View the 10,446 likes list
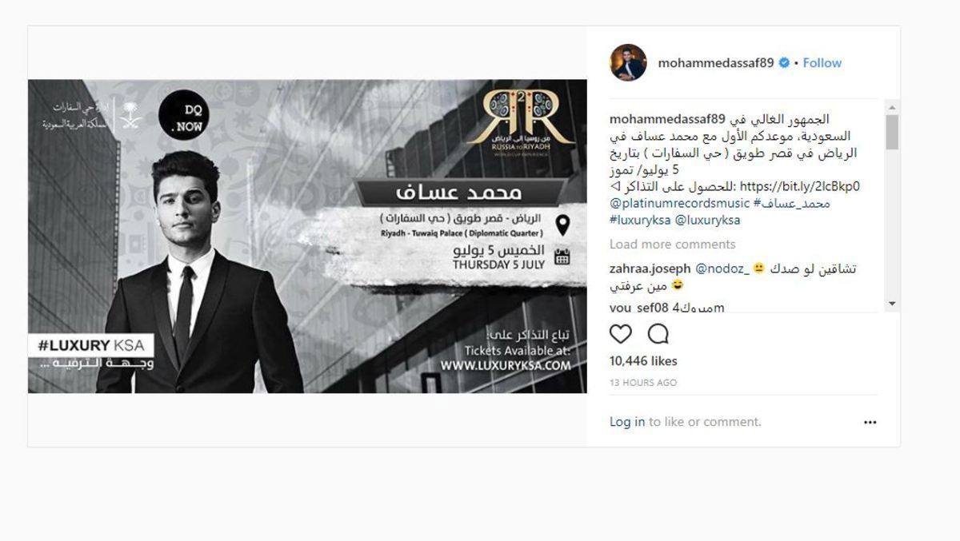Screen dimensions: 960x541 pyautogui.click(x=643, y=361)
